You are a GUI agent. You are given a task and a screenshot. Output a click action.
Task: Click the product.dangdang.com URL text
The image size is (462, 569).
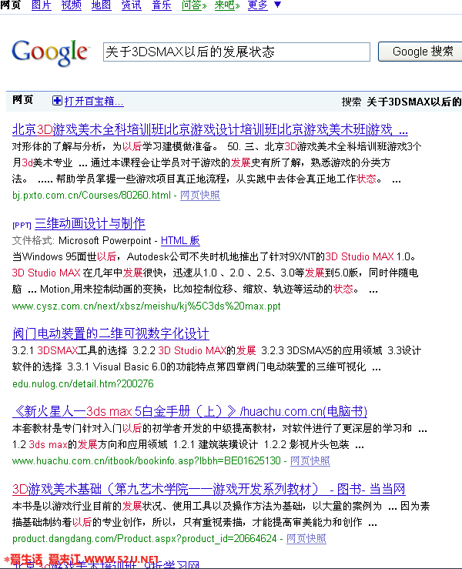click(145, 538)
